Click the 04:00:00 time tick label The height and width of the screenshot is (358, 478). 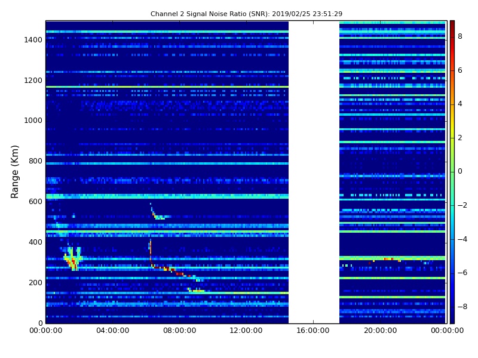[112, 331]
